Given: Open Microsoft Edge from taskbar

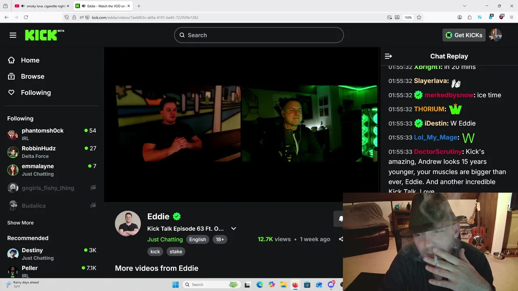Looking at the screenshot, I should pyautogui.click(x=259, y=285).
